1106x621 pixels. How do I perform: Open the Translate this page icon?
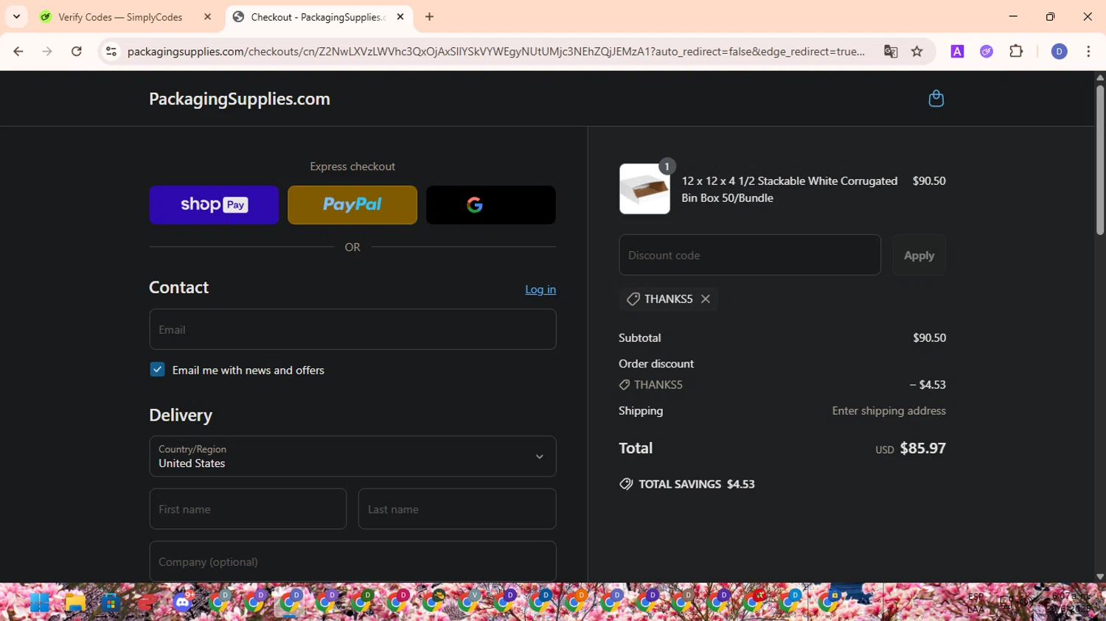click(891, 52)
